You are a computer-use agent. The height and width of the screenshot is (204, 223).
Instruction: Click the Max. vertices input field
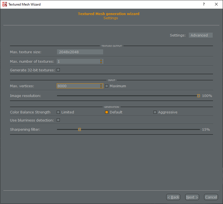click(x=78, y=86)
